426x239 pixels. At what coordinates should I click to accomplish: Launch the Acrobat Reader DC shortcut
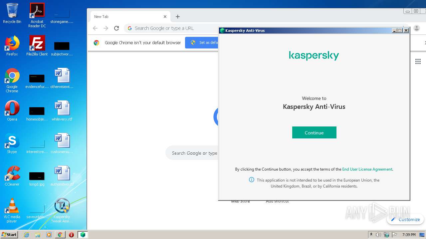[37, 15]
